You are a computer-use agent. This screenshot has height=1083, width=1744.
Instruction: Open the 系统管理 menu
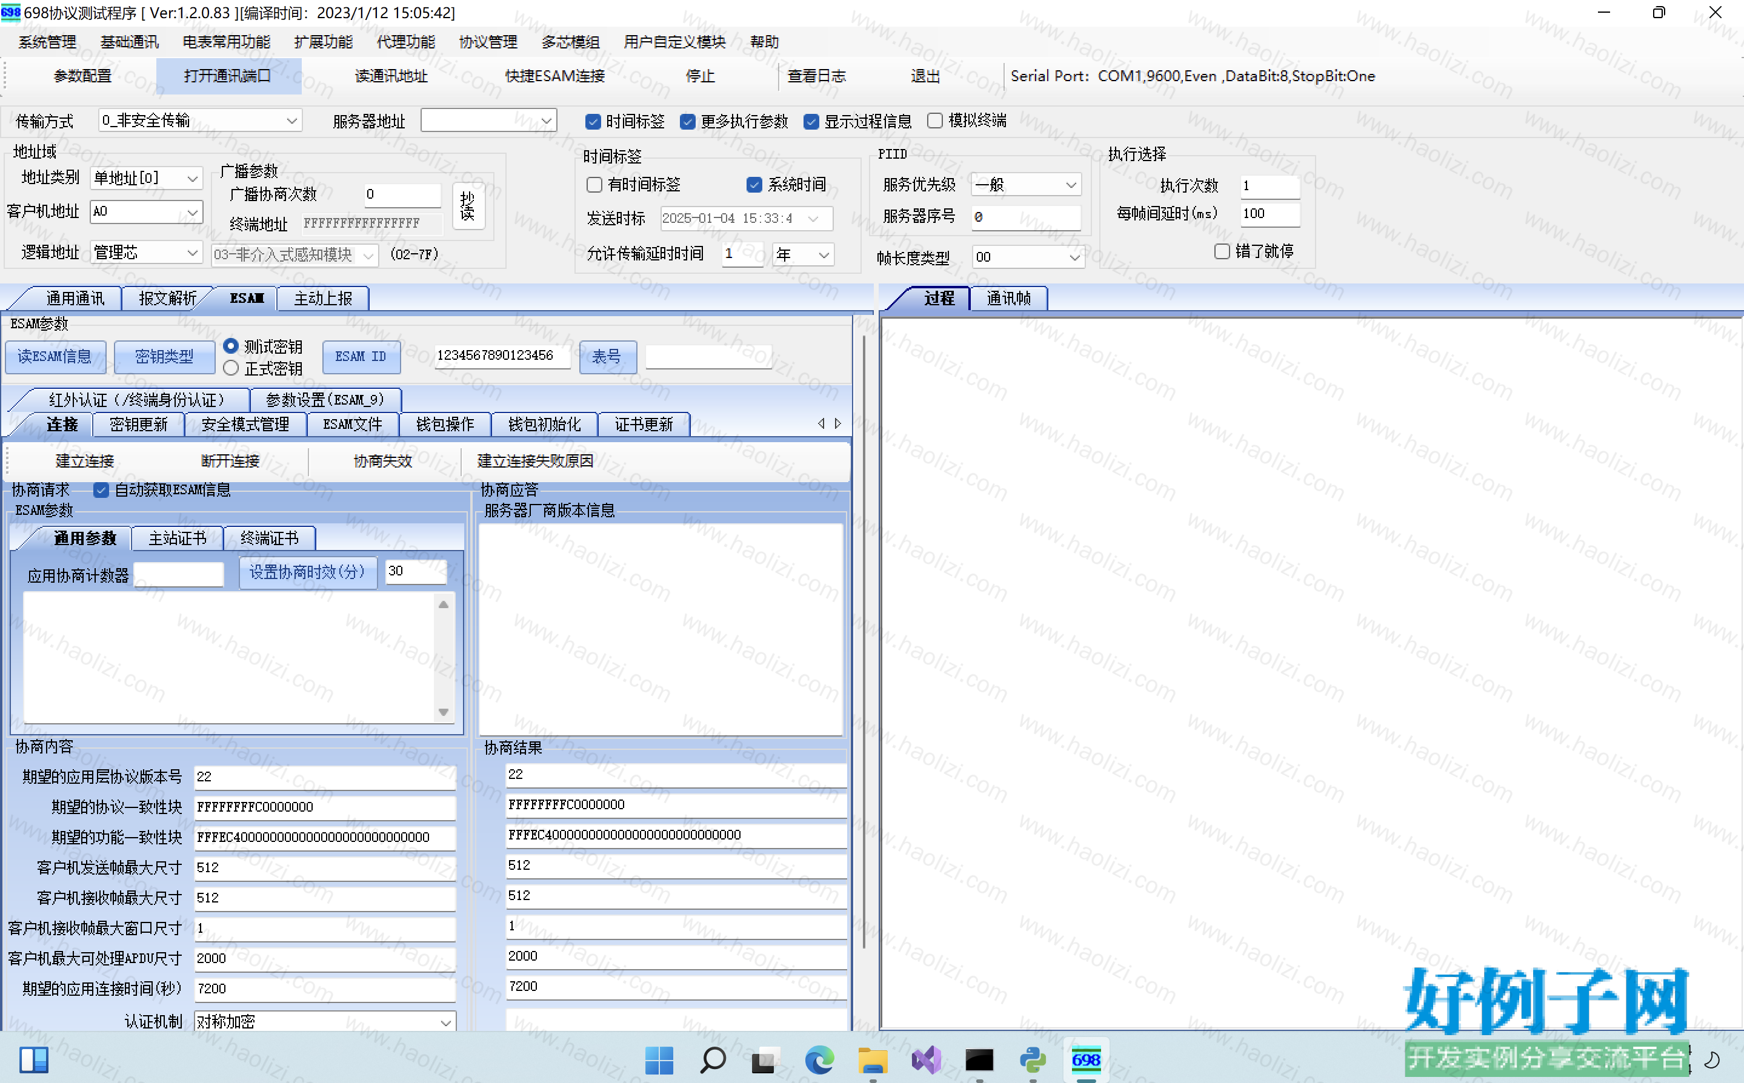pyautogui.click(x=47, y=42)
